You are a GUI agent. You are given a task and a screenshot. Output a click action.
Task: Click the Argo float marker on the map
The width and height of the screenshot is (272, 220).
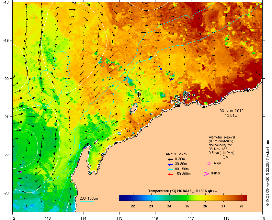(x=21, y=172)
